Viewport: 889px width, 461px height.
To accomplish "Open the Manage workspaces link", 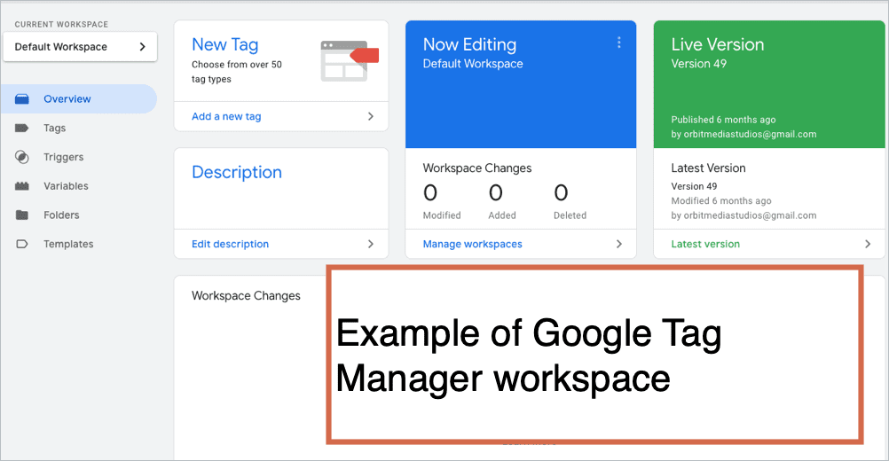I will (472, 244).
